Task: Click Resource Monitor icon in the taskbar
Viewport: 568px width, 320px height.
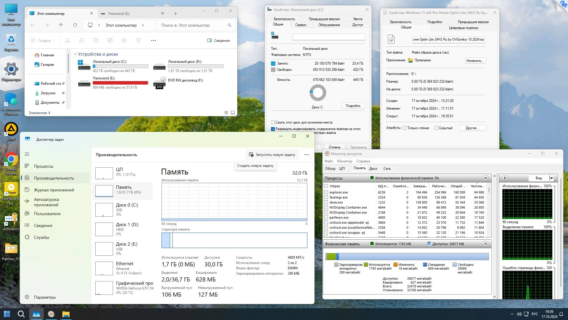Action: tap(51, 314)
